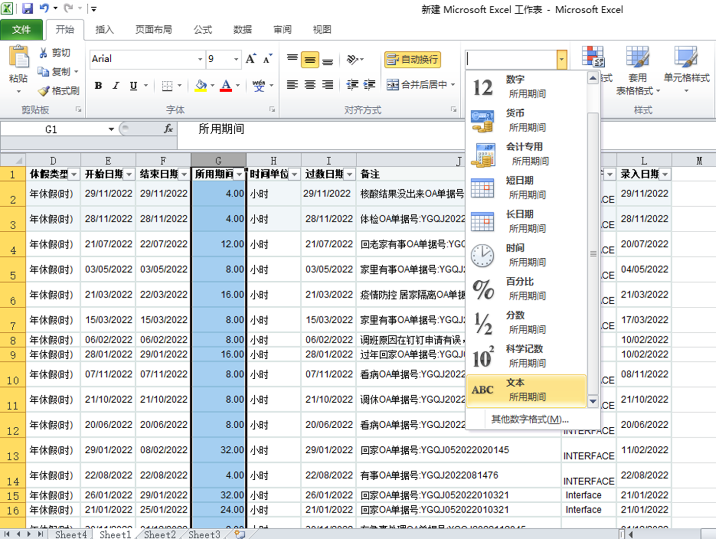Toggle Italic formatting
Screen dimensions: 716x539
116,86
